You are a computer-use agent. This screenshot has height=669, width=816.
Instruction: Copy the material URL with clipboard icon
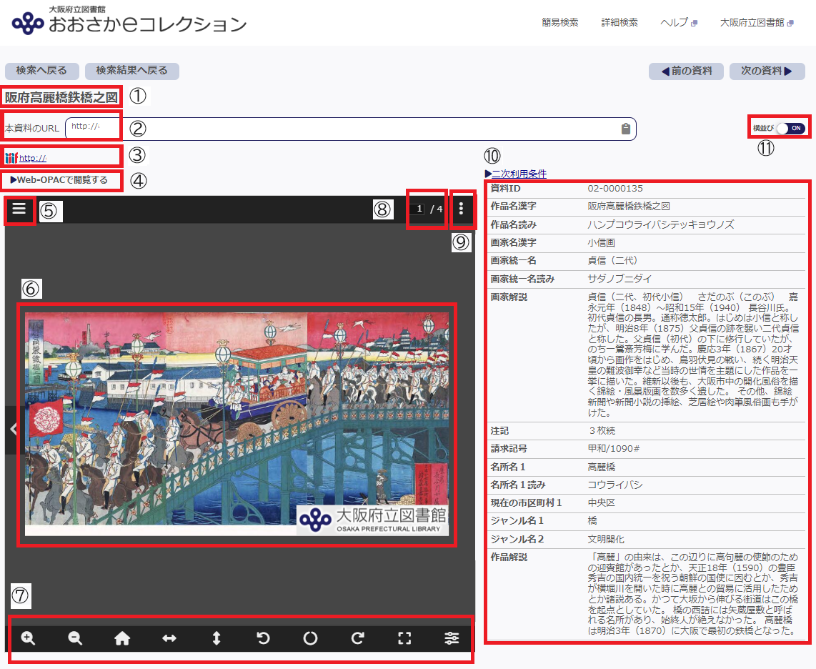click(x=626, y=129)
